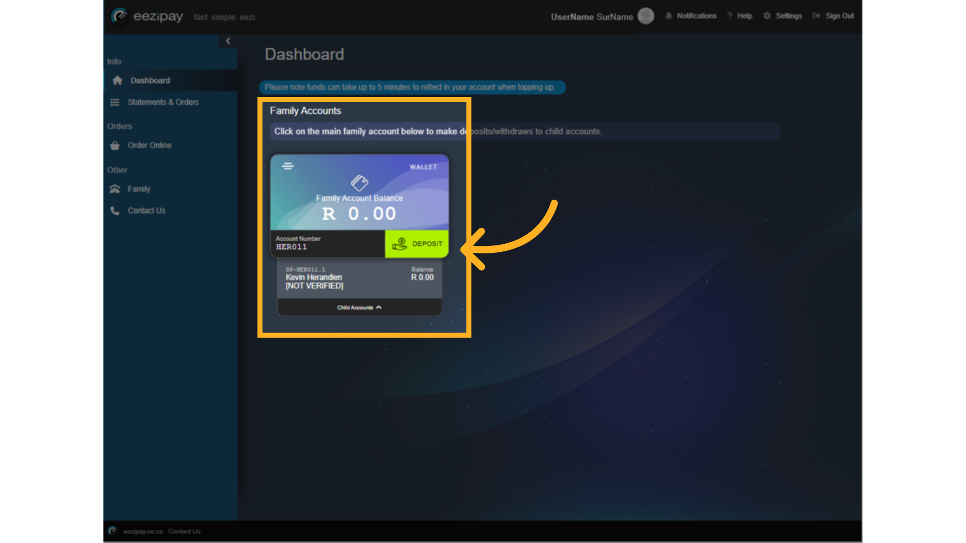Click the deposit hand-coin icon
The width and height of the screenshot is (966, 543).
point(399,244)
